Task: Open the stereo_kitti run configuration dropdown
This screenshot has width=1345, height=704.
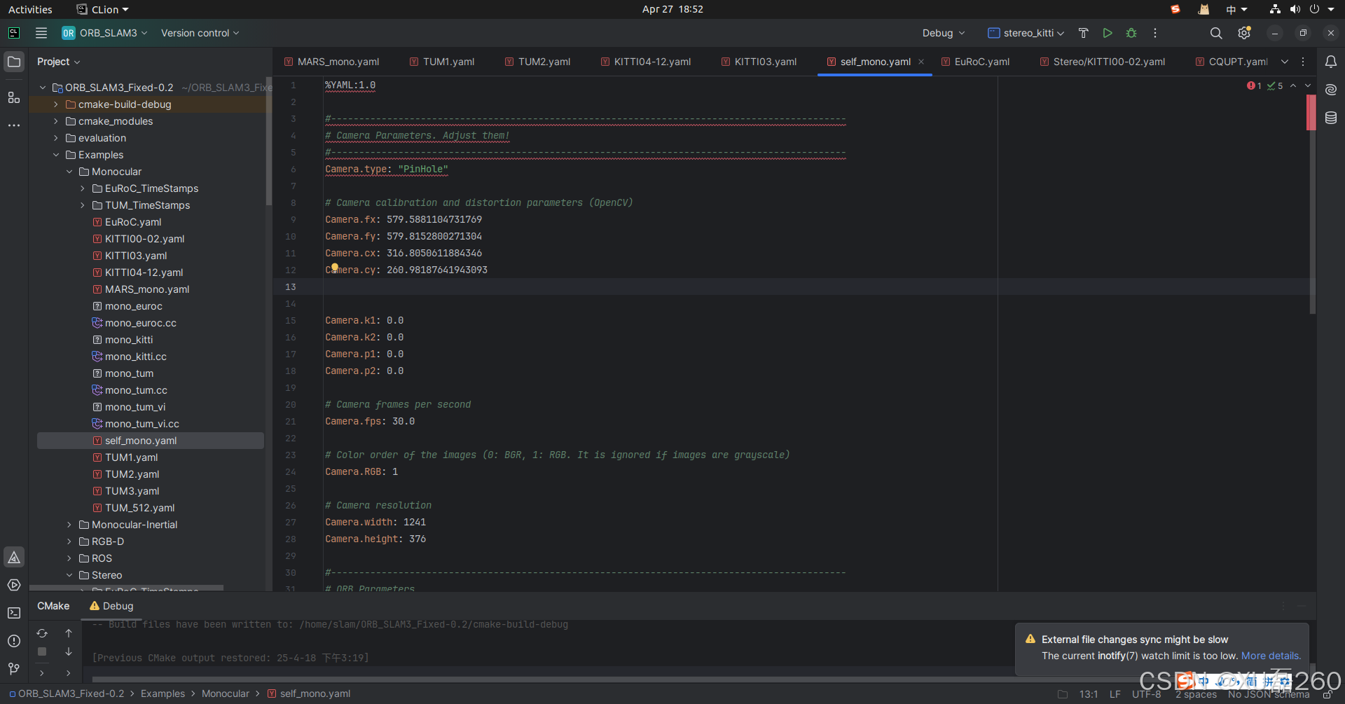Action: tap(1026, 33)
